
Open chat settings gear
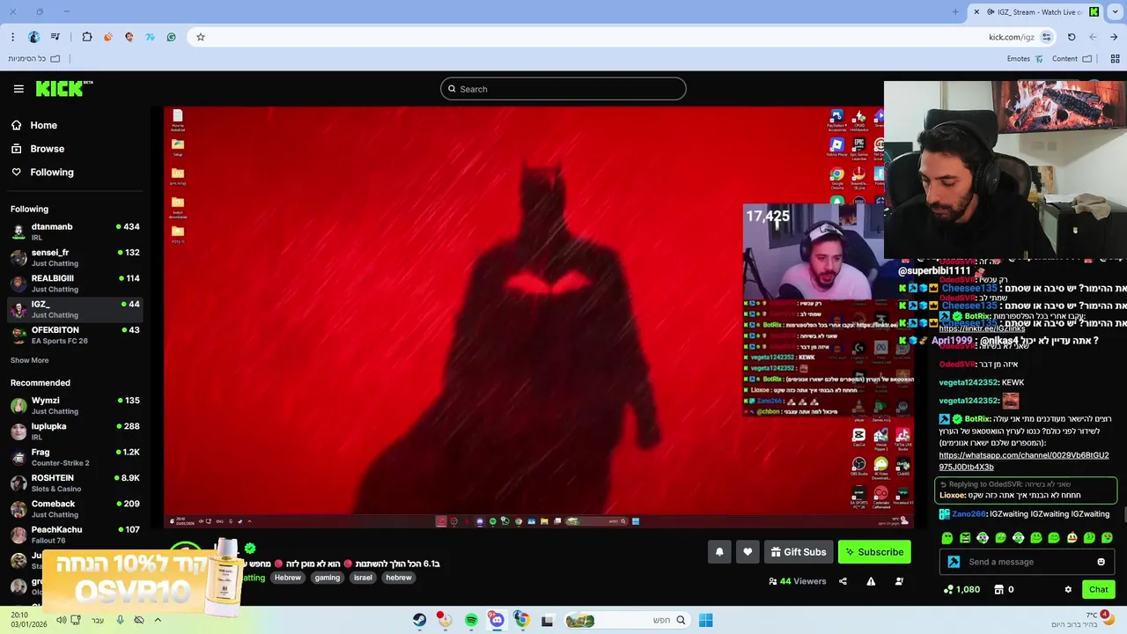point(1068,590)
